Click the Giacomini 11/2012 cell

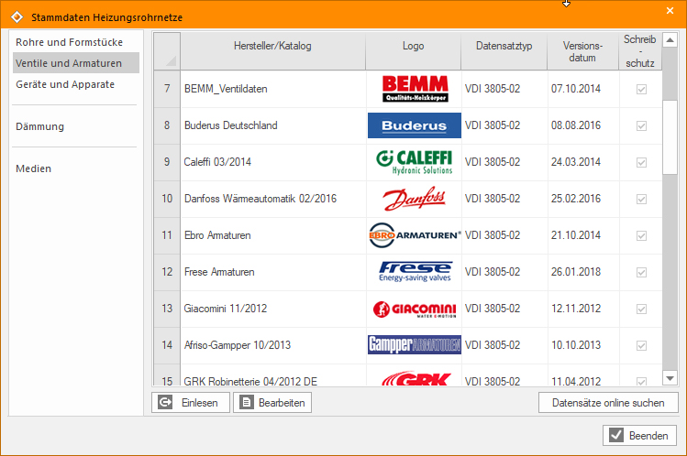273,309
